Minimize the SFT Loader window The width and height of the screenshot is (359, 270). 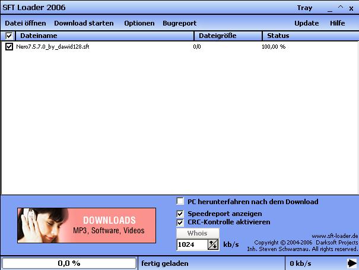click(330, 9)
